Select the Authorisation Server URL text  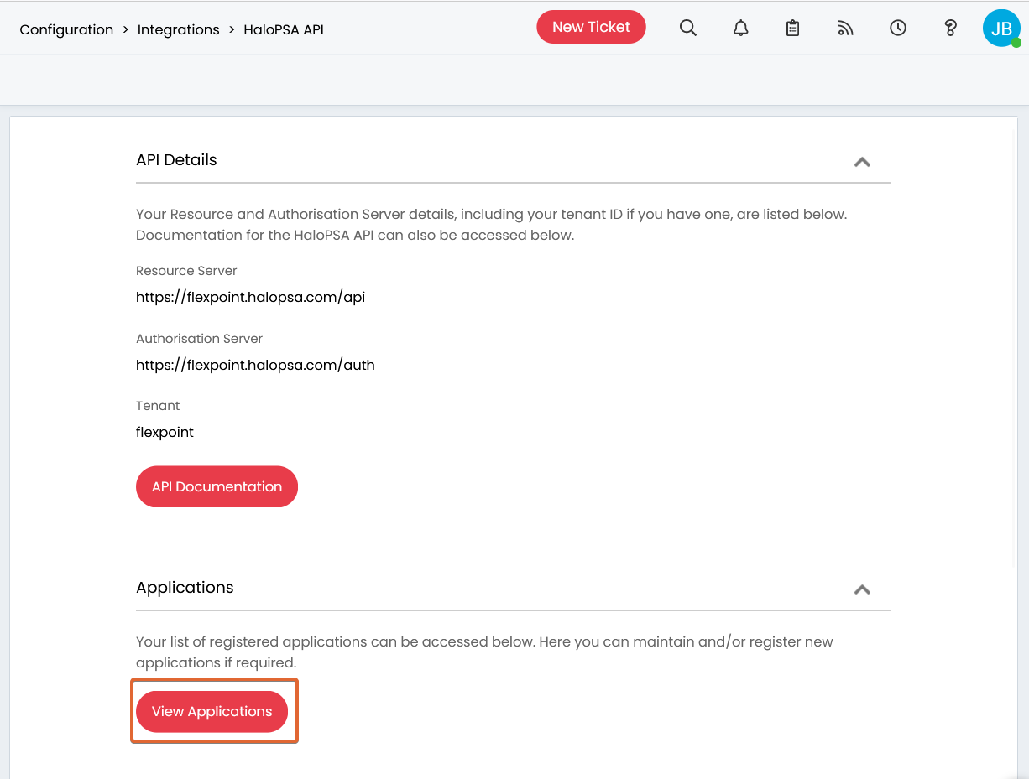255,365
